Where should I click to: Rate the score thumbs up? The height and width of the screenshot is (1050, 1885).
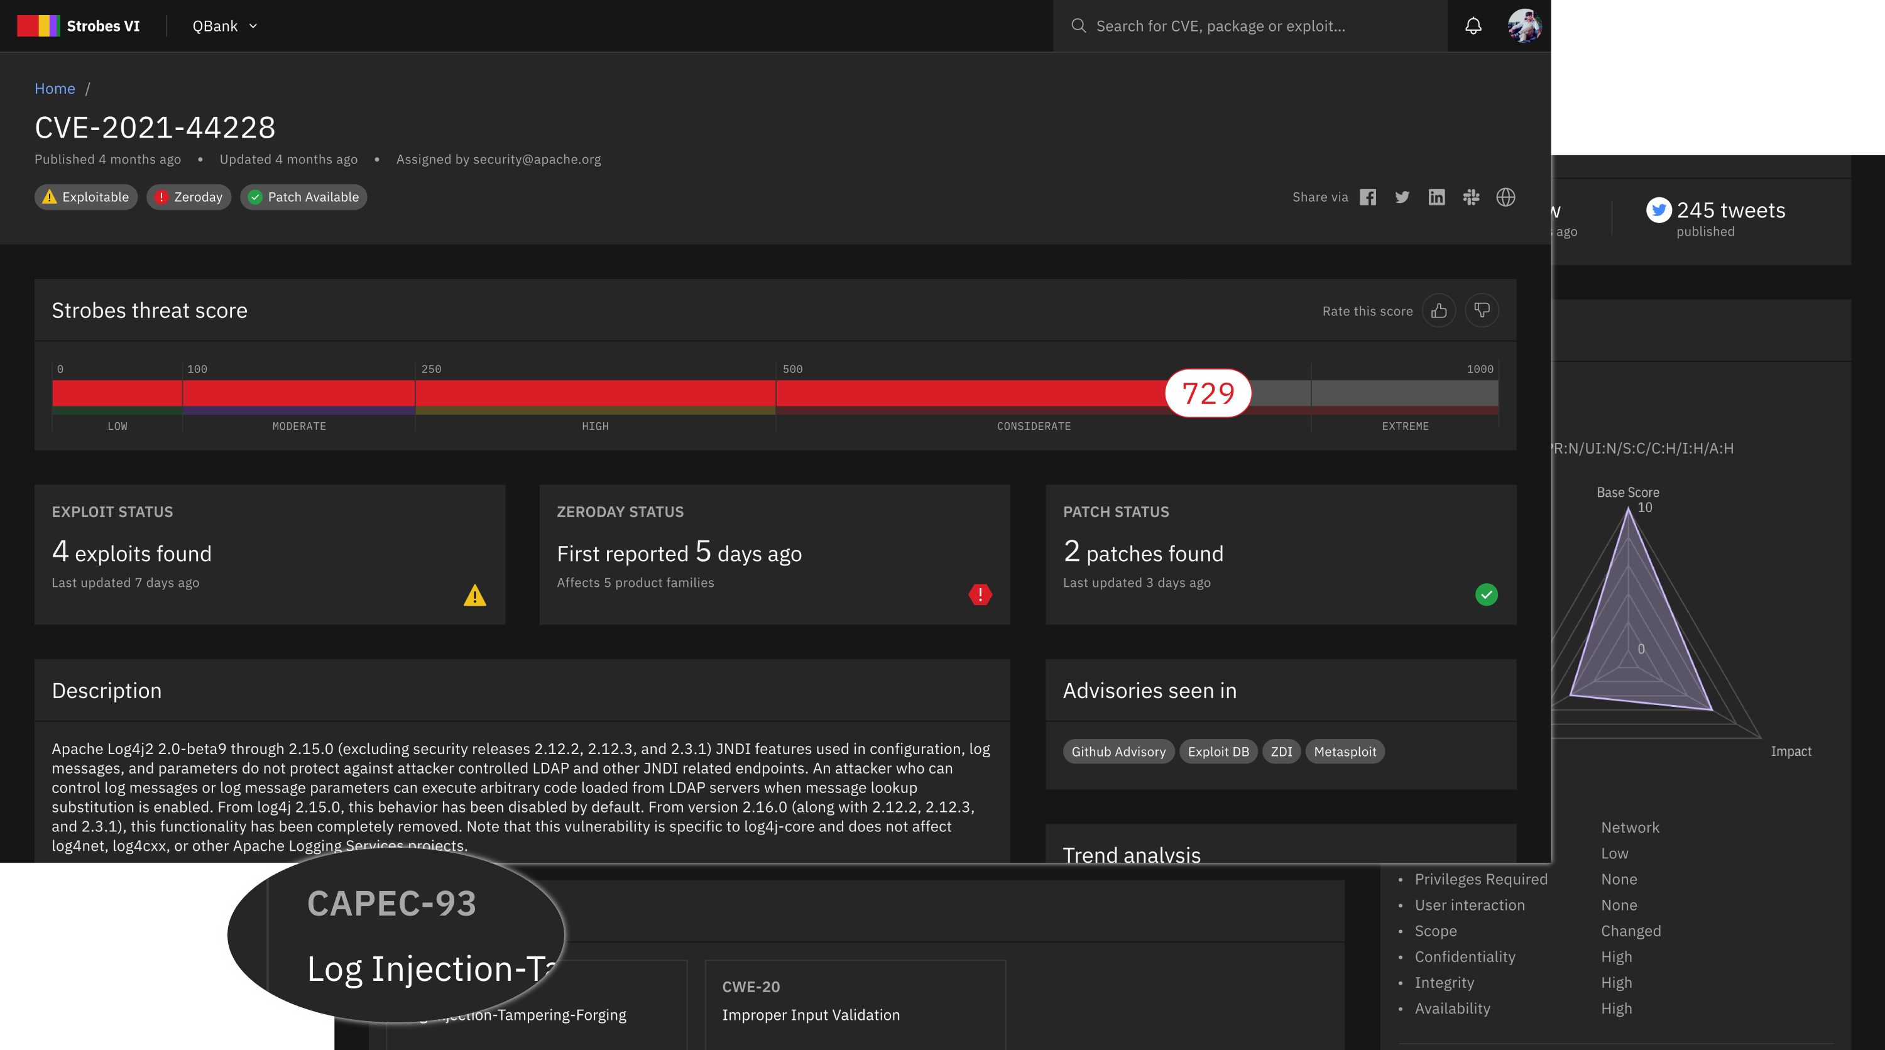[x=1439, y=310]
